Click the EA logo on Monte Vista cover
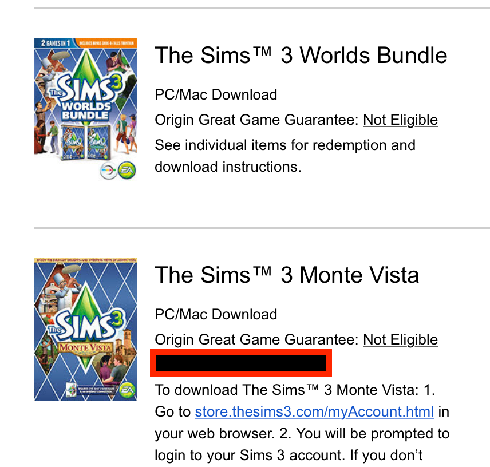 click(x=128, y=389)
